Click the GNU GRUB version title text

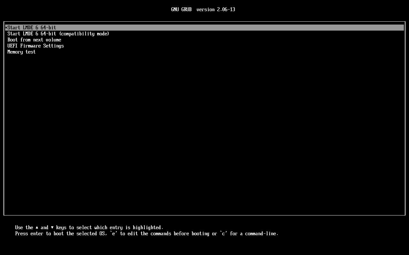203,9
